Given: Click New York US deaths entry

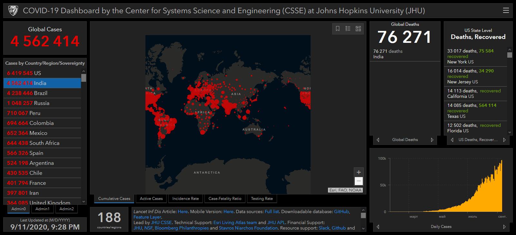Looking at the screenshot, I should 475,56.
